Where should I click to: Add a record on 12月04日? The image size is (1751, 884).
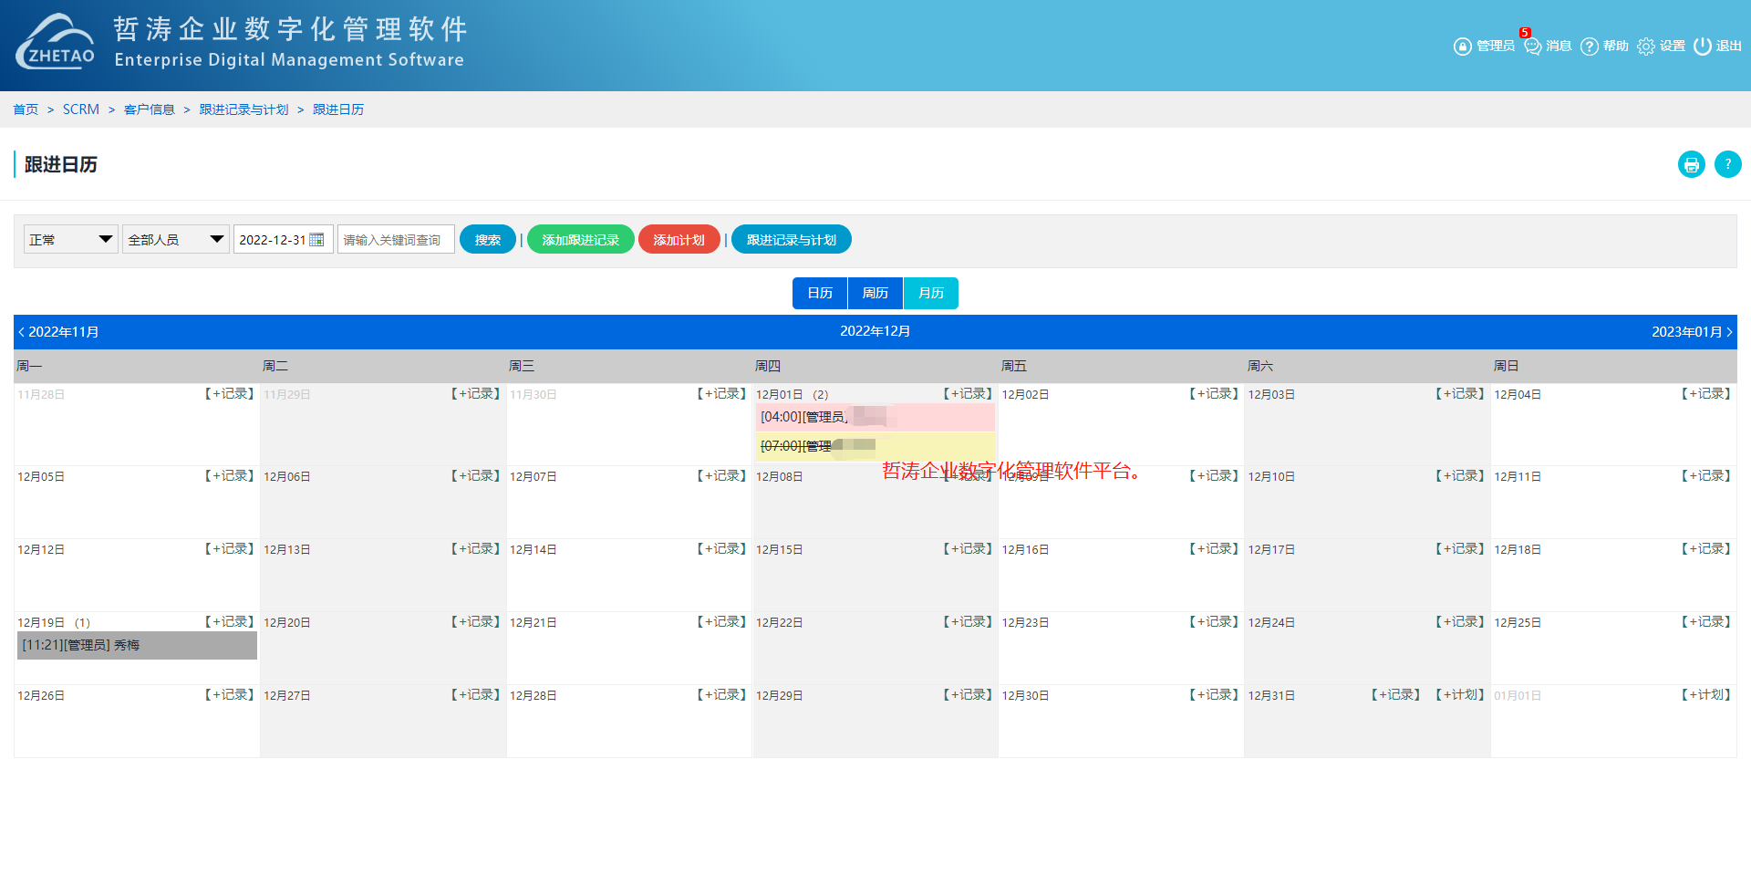[1705, 394]
